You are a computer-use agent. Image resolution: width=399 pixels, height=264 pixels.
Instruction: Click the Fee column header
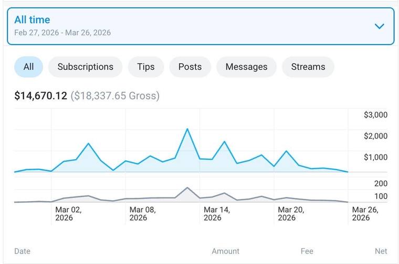307,251
